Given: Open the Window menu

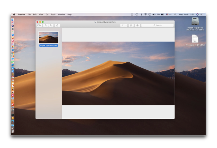Looking at the screenshot, I should (61, 14).
